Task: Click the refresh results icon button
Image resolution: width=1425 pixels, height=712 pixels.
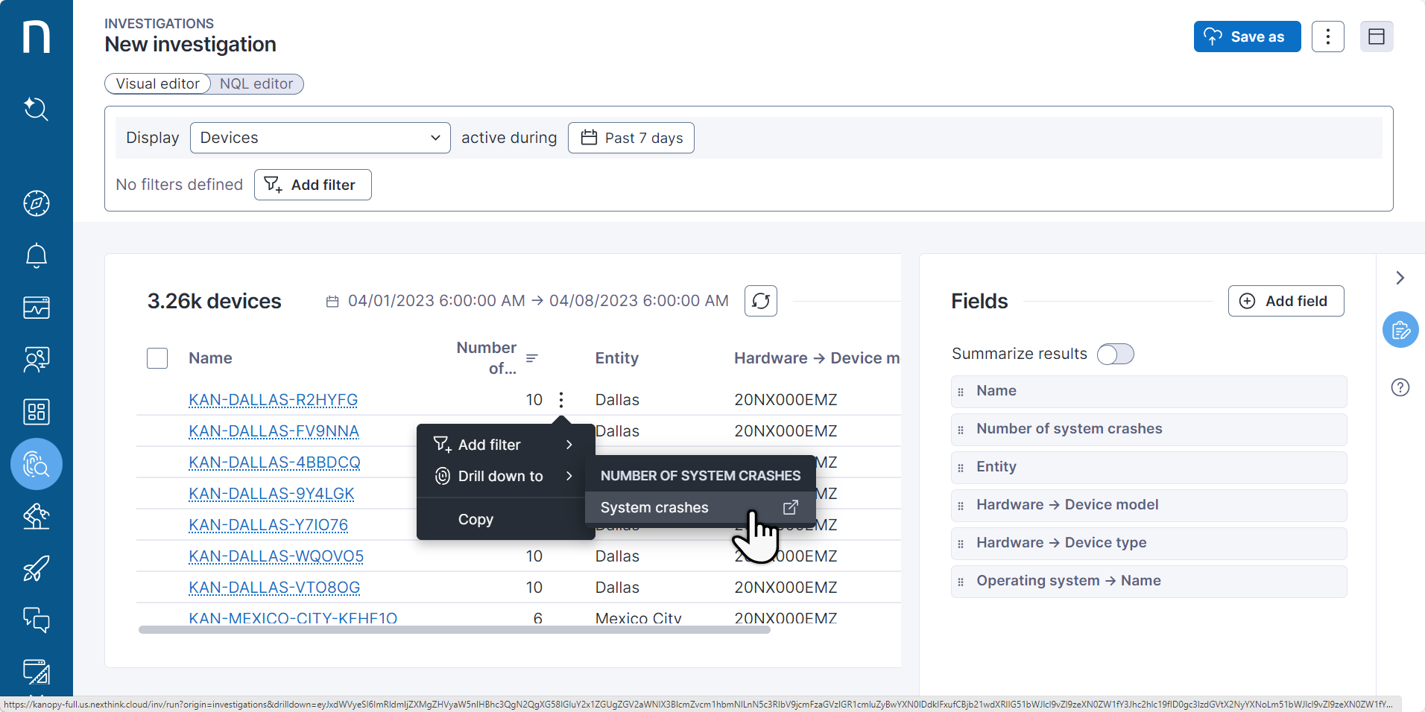Action: click(760, 301)
